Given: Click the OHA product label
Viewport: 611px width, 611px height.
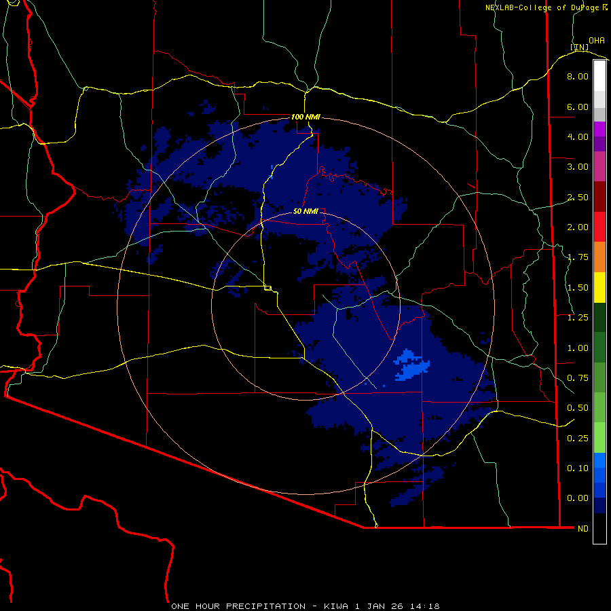Looking at the screenshot, I should tap(597, 40).
